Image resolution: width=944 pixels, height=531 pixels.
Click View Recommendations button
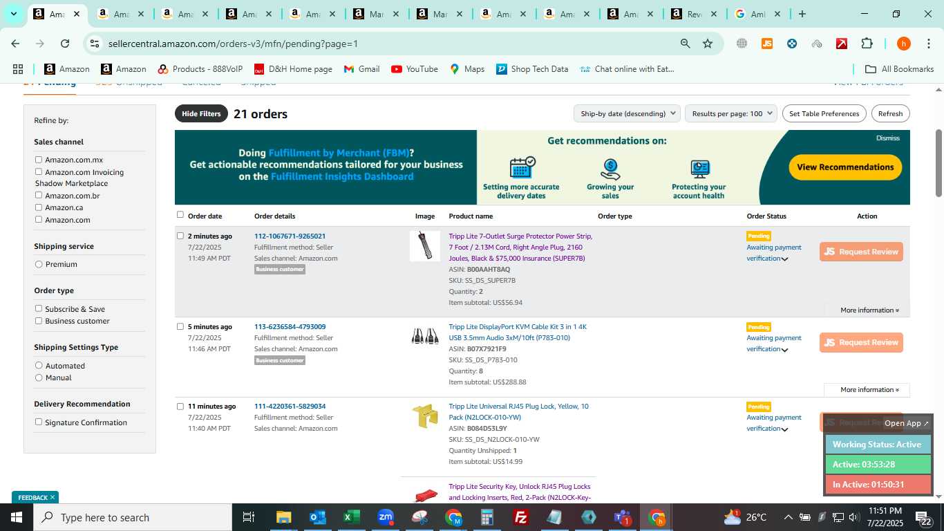(845, 167)
